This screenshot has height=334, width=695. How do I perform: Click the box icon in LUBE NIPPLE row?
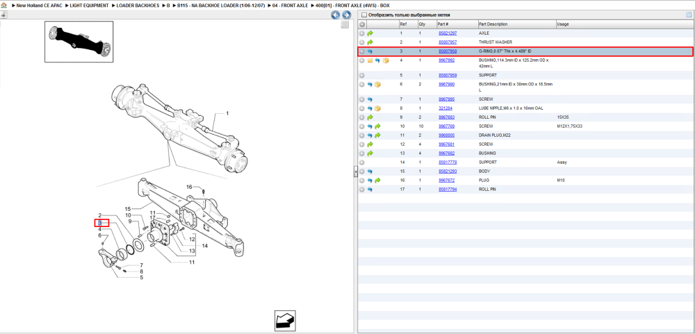[377, 108]
